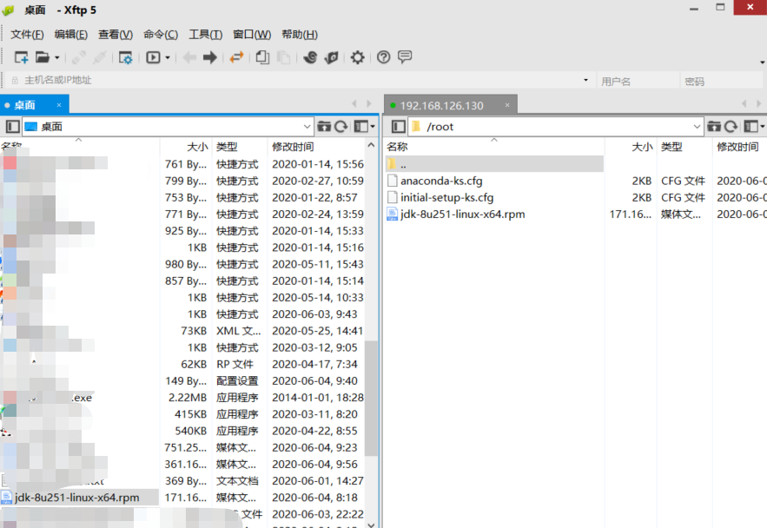Open the session properties toolbar icon

click(126, 57)
